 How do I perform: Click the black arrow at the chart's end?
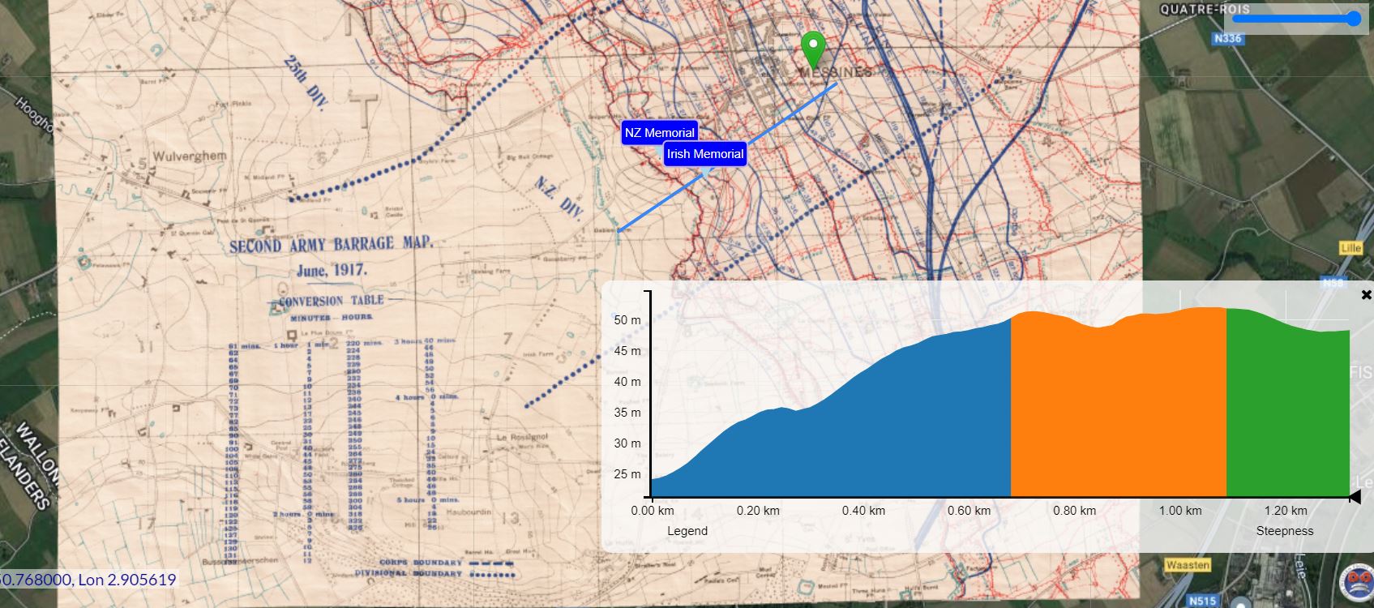tap(1354, 497)
